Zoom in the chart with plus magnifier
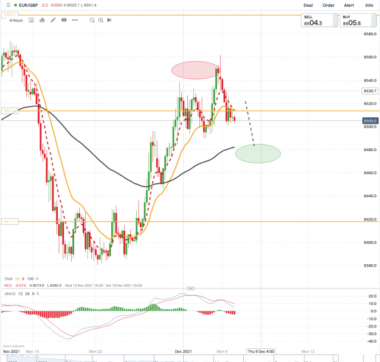Screen dimensions: 380x362 pos(100,20)
